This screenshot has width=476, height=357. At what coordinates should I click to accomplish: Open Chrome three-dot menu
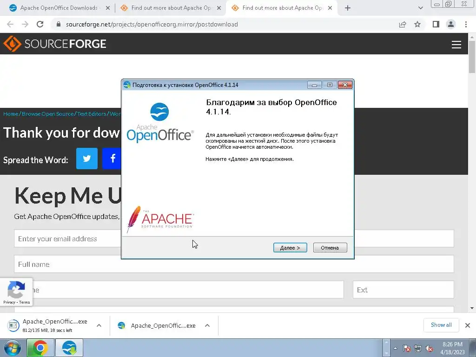pos(466,24)
